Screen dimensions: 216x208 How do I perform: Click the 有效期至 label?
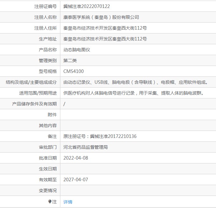[x=48, y=180]
